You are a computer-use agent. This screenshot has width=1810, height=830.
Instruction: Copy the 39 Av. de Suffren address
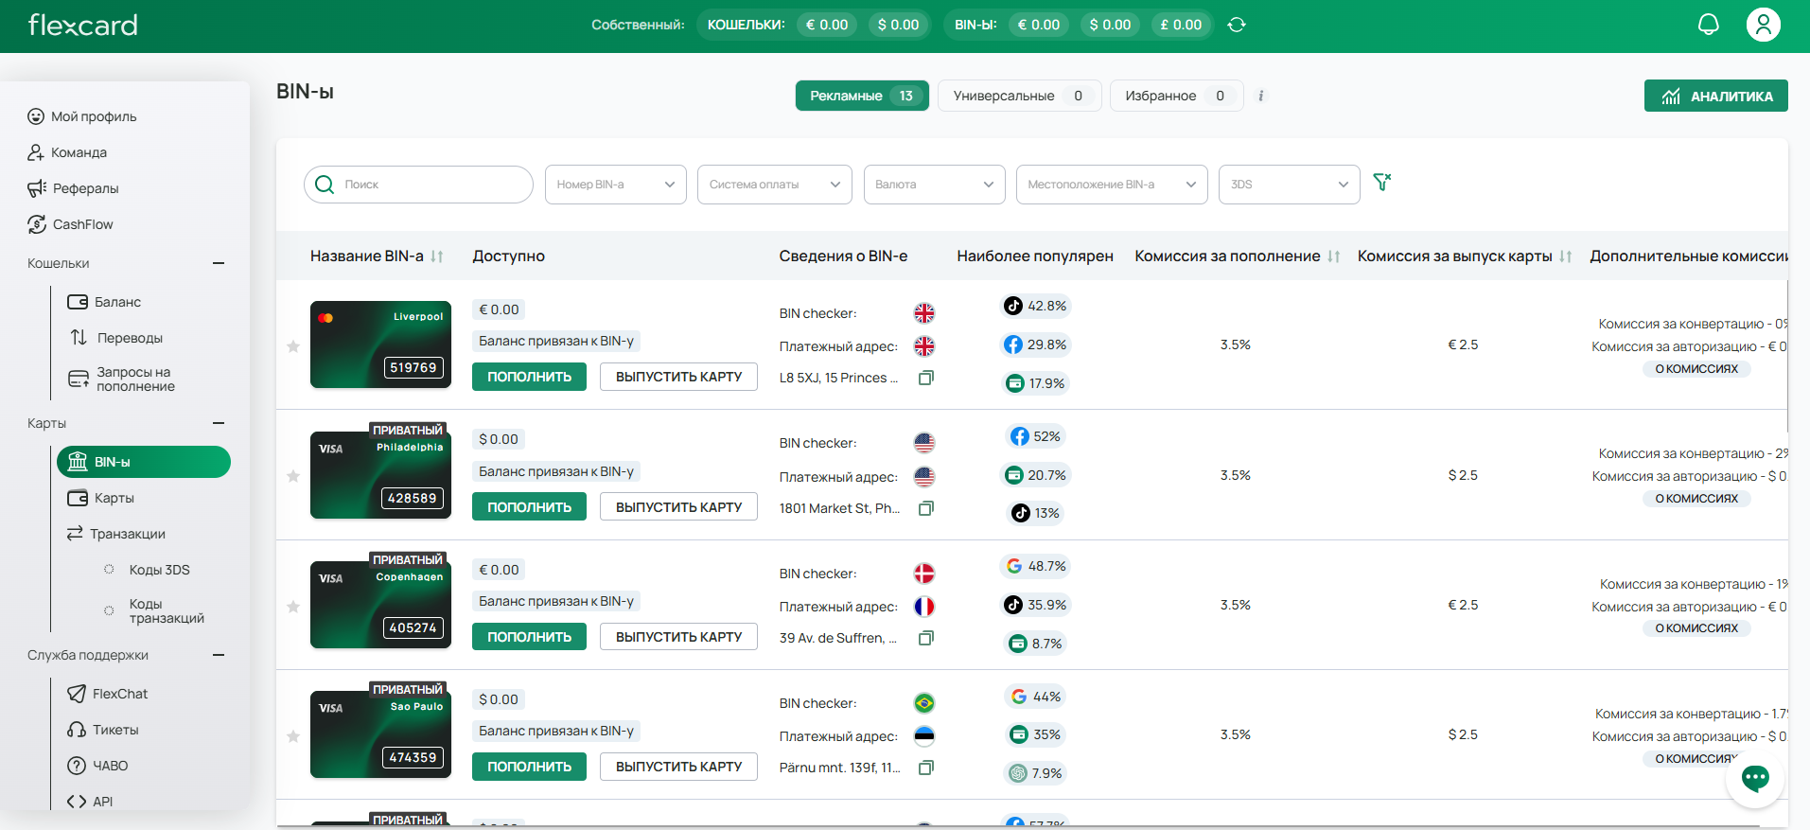(926, 638)
